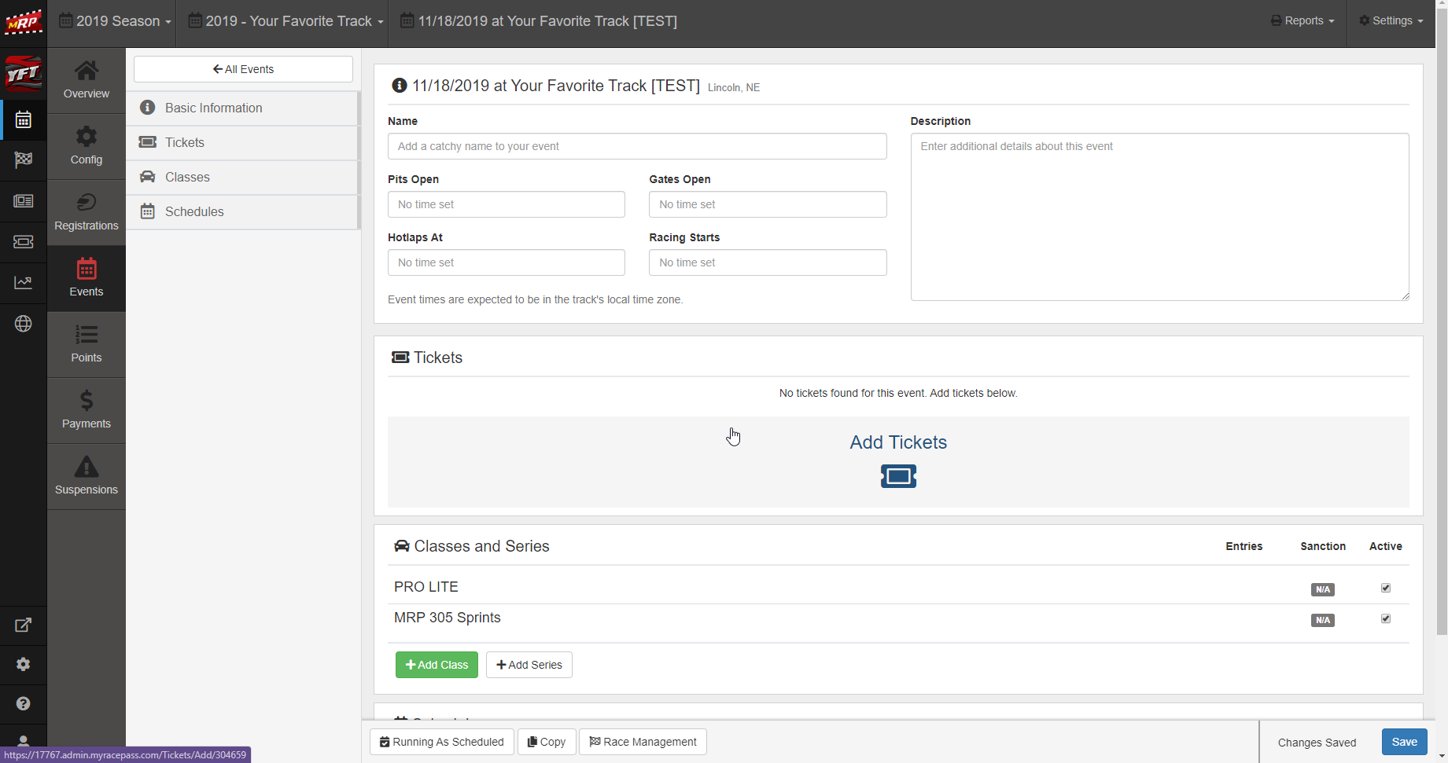1448x763 pixels.
Task: Click N/A sanction badge for PRO LITE
Action: click(x=1323, y=589)
